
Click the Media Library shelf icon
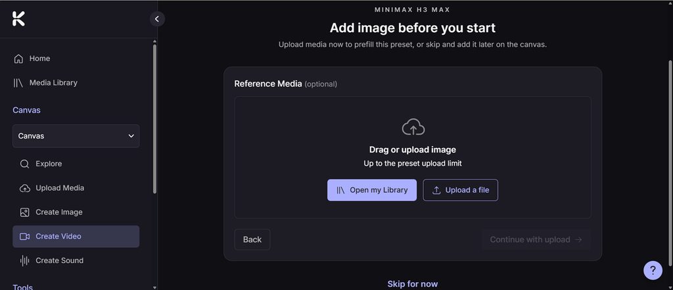[18, 83]
